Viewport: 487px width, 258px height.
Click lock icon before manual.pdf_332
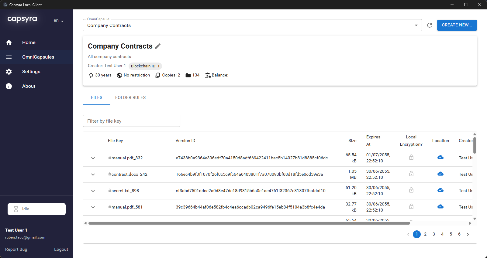tap(110, 158)
